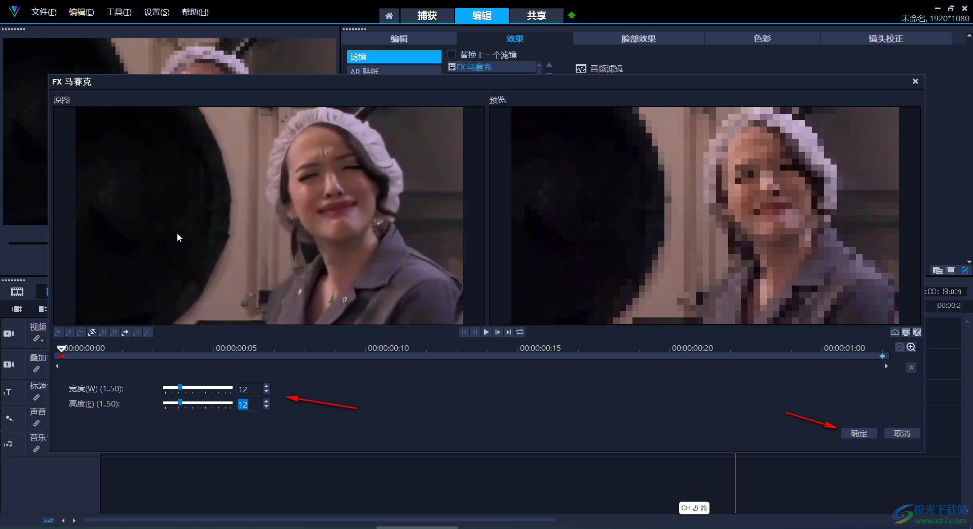
Task: Toggle the 视频 track camera icon
Action: tap(9, 333)
